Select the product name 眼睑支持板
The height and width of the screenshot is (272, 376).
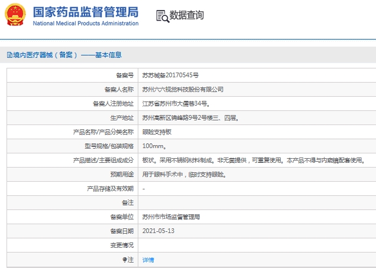point(157,132)
